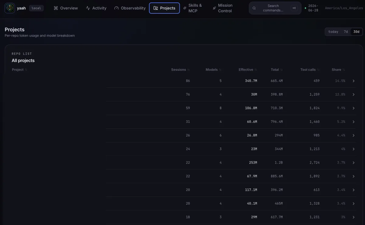Select the 7d time range
Image resolution: width=365 pixels, height=225 pixels.
[x=346, y=32]
